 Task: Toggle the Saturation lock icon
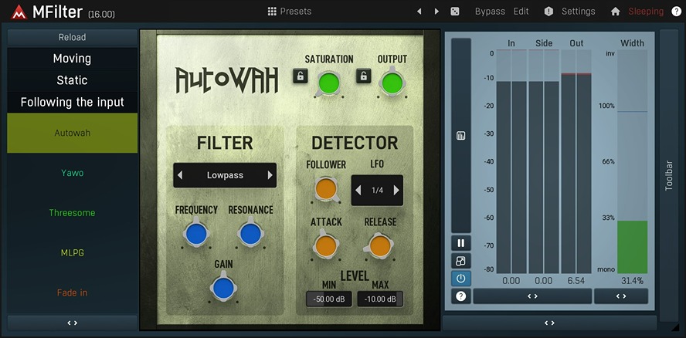pos(300,76)
